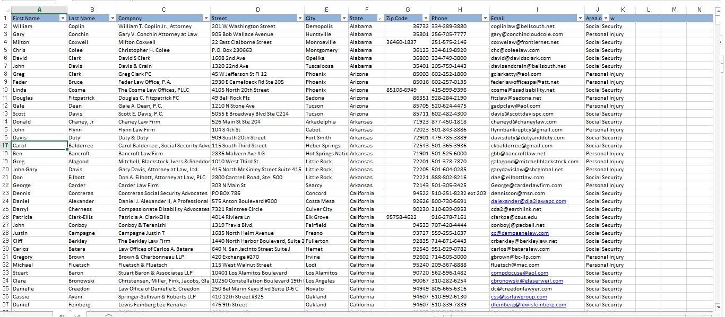This screenshot has width=725, height=317.
Task: Open the Last Name filter dropdown
Action: click(x=112, y=19)
